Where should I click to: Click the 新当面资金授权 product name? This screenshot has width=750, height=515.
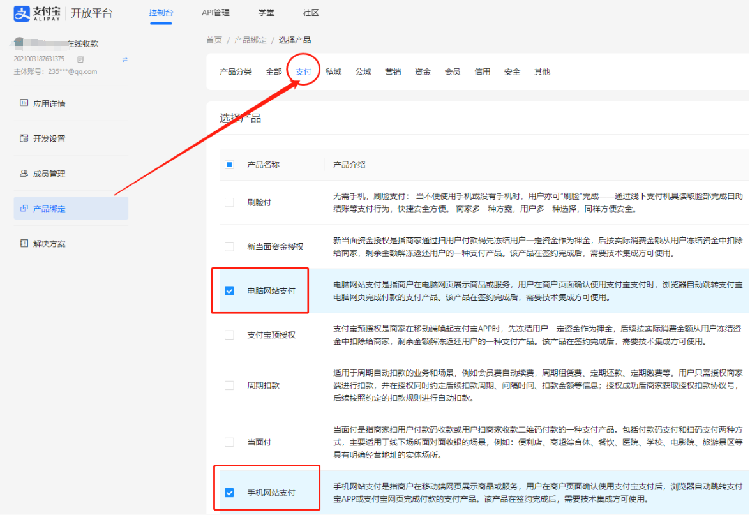coord(275,247)
